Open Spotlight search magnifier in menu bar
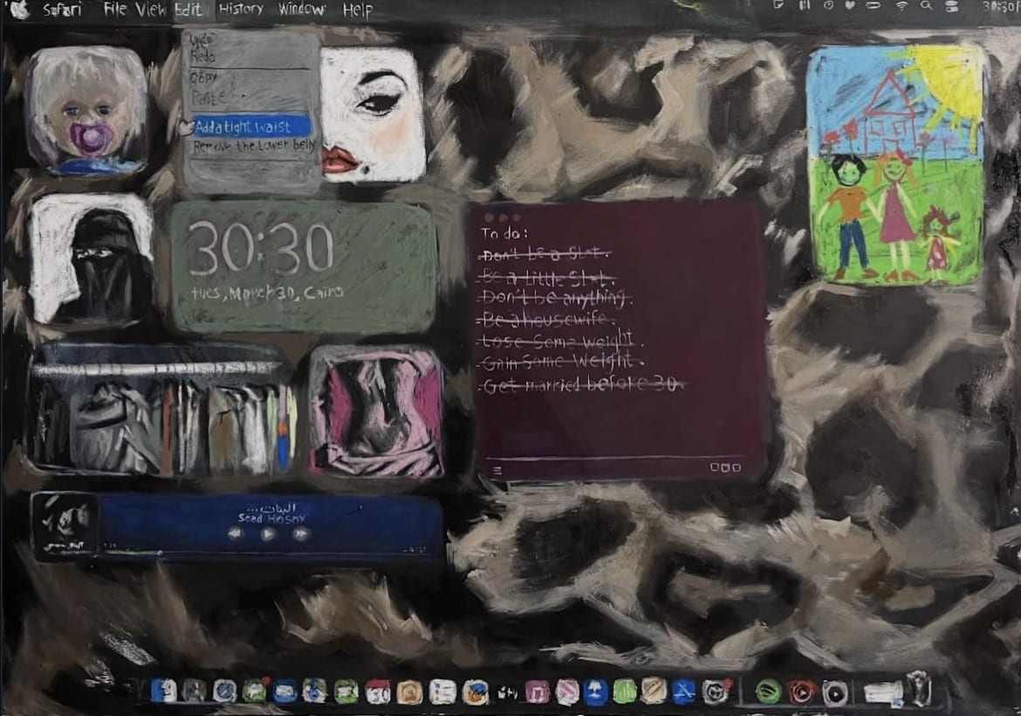 [926, 6]
